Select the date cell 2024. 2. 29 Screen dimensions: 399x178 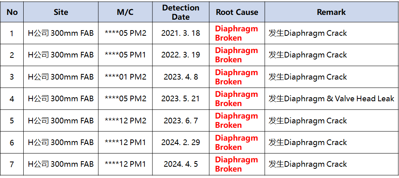coord(180,142)
